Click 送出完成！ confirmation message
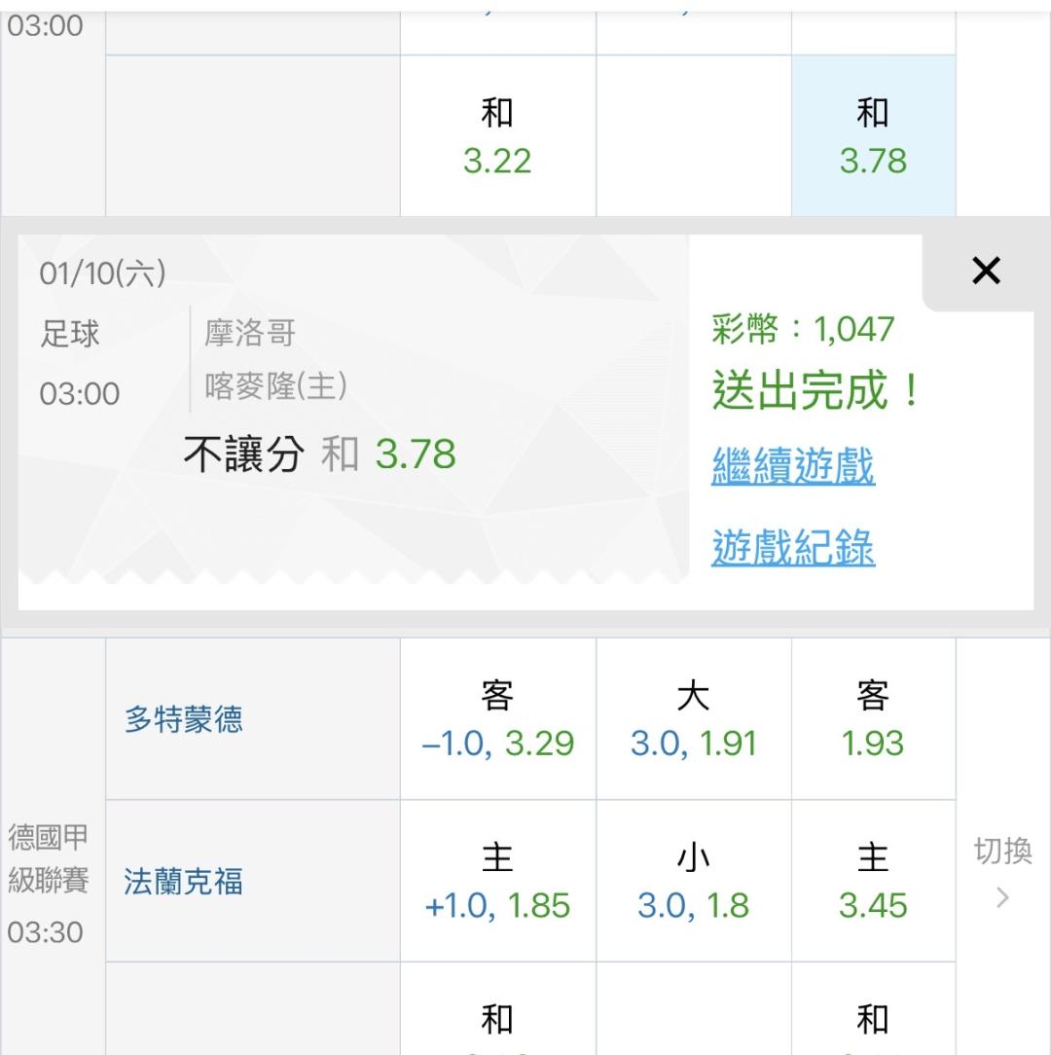 [815, 391]
